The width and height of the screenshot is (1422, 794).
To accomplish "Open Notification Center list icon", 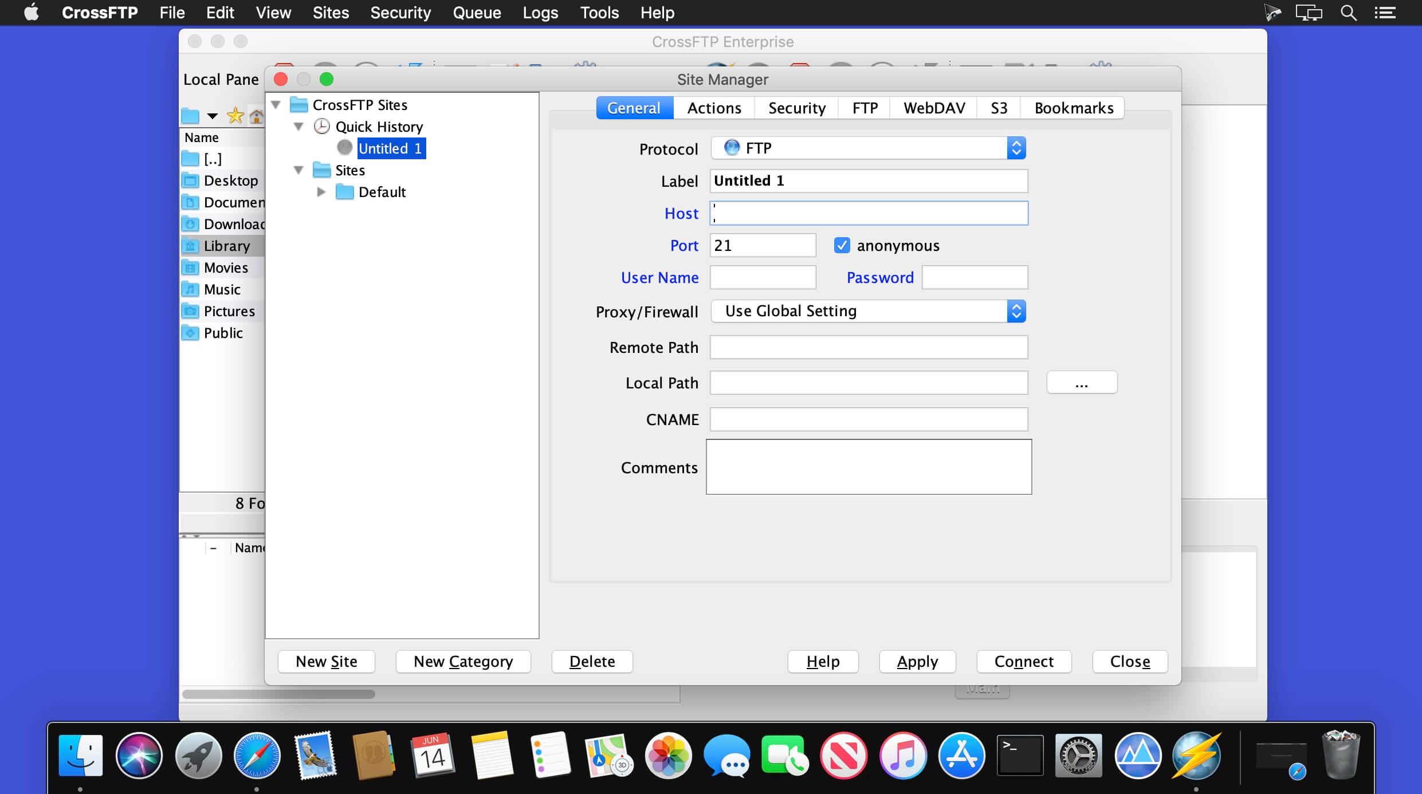I will click(x=1385, y=13).
